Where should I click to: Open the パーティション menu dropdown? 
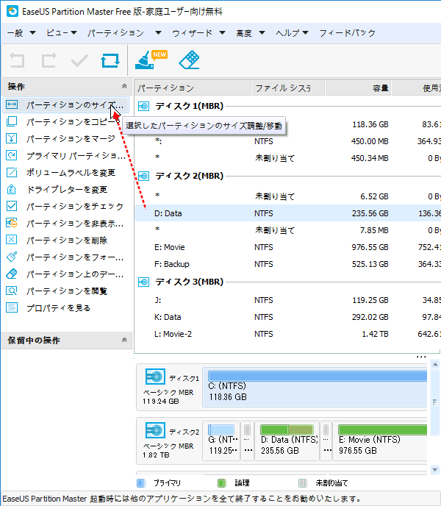pos(123,33)
